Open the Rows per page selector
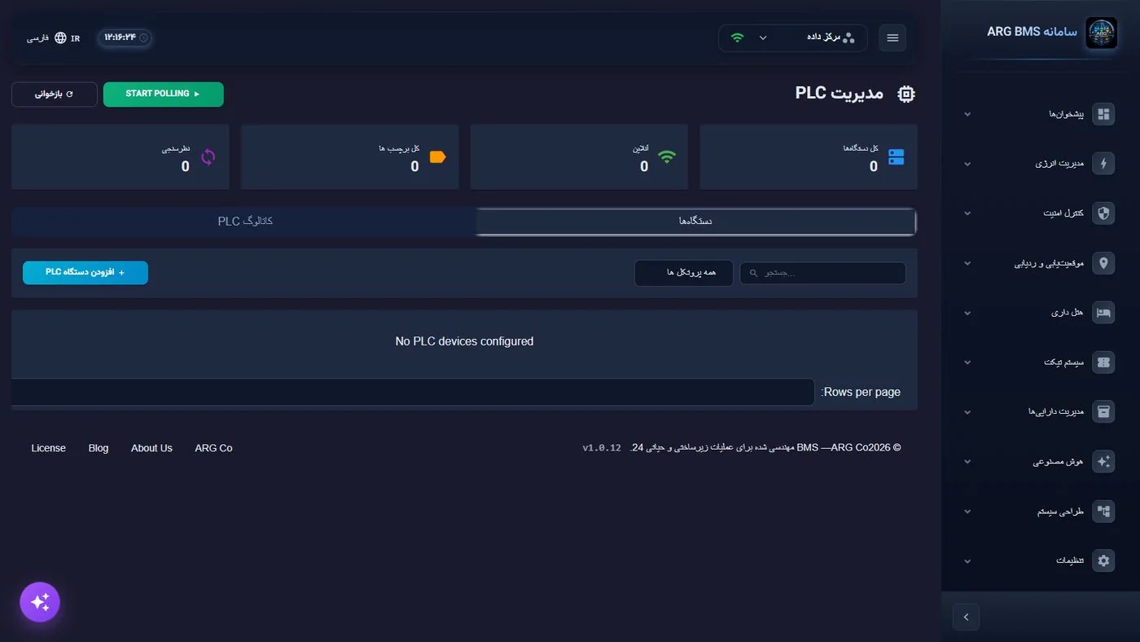The image size is (1140, 642). [413, 392]
